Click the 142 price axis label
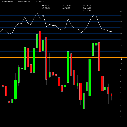The width and height of the screenshot is (127, 127). pyautogui.click(x=121, y=15)
